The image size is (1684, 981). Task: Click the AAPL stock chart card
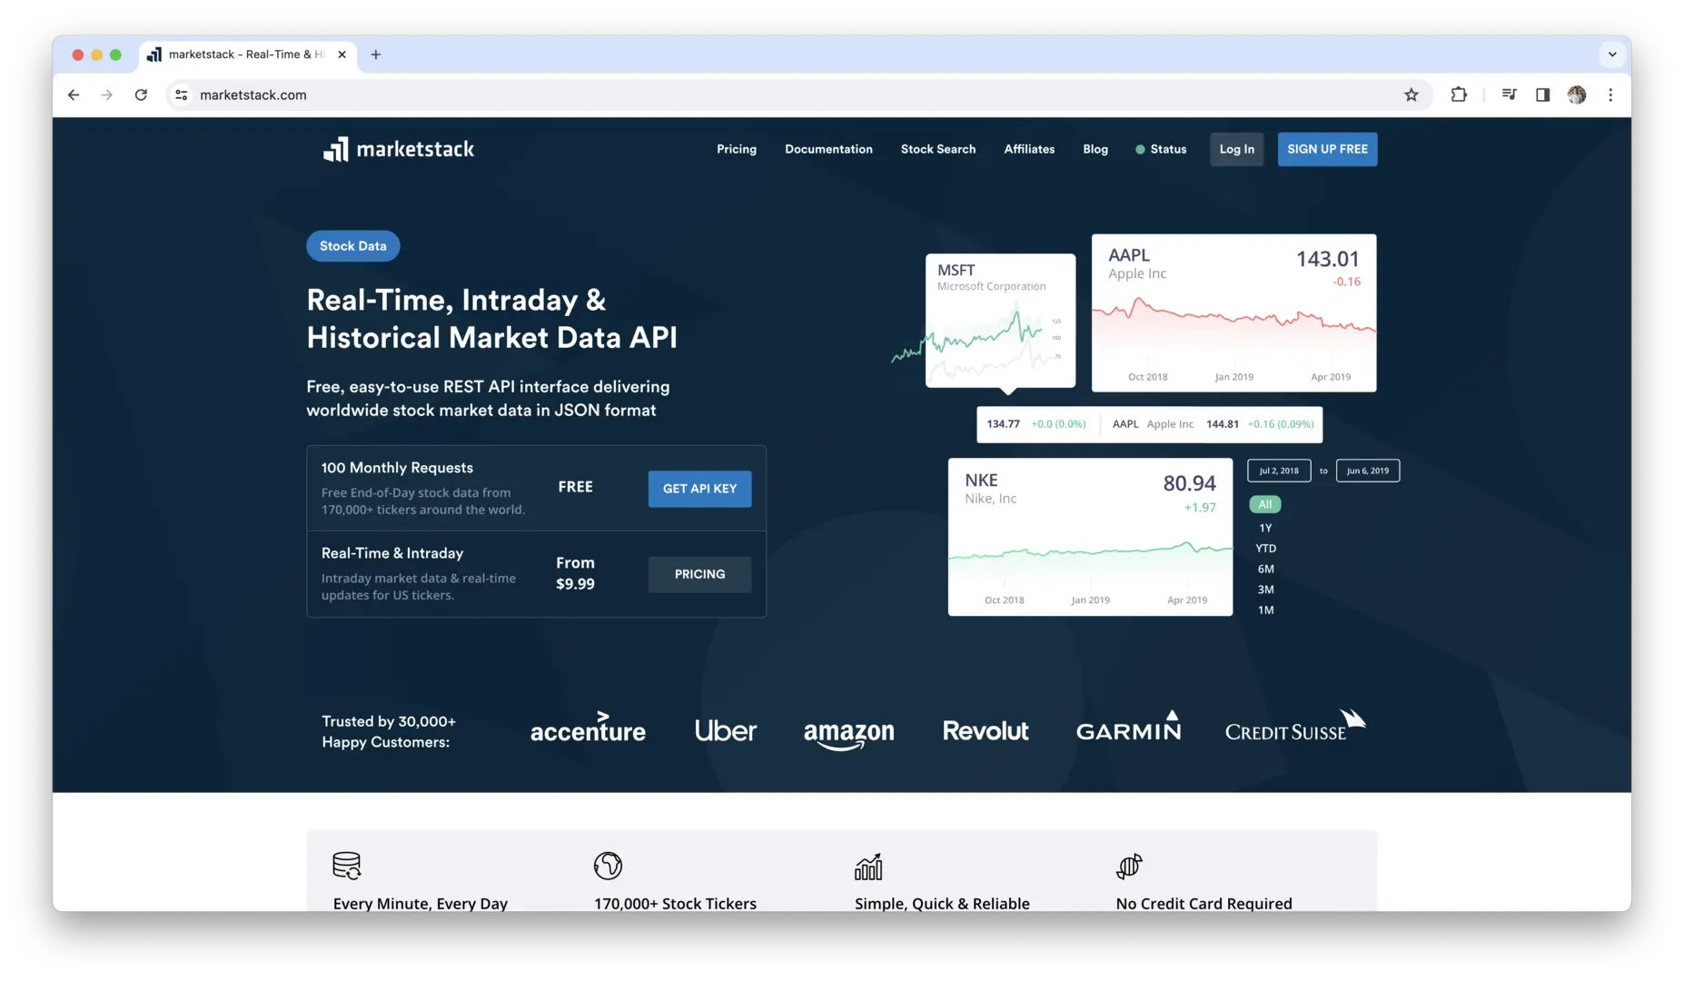click(x=1233, y=313)
